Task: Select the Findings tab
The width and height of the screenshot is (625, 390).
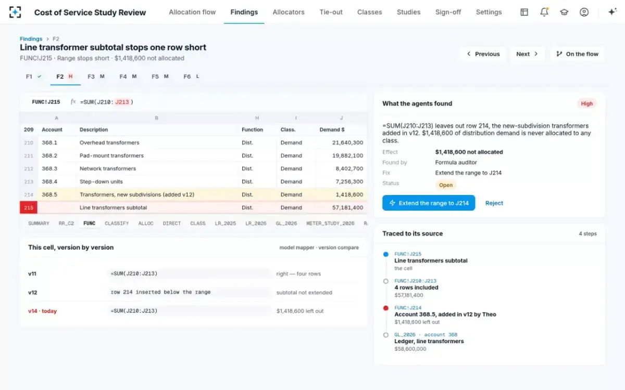Action: click(244, 12)
